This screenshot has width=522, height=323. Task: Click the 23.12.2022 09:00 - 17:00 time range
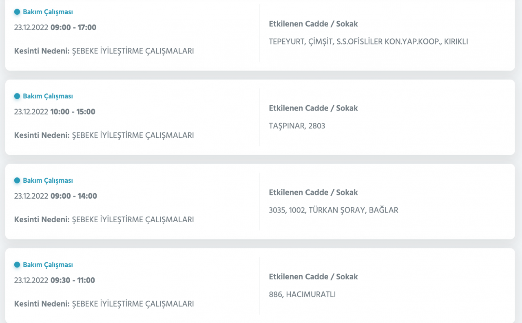click(55, 28)
